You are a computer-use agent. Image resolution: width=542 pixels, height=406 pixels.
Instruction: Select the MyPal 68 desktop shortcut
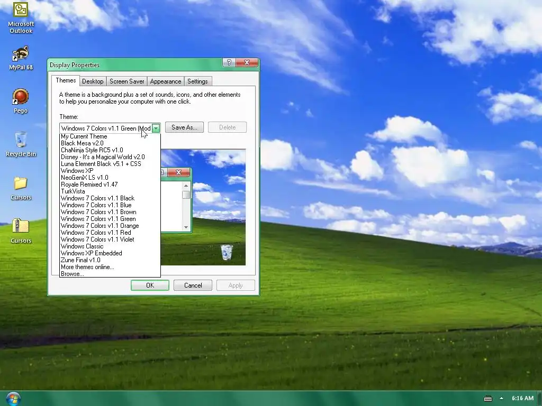pyautogui.click(x=21, y=58)
